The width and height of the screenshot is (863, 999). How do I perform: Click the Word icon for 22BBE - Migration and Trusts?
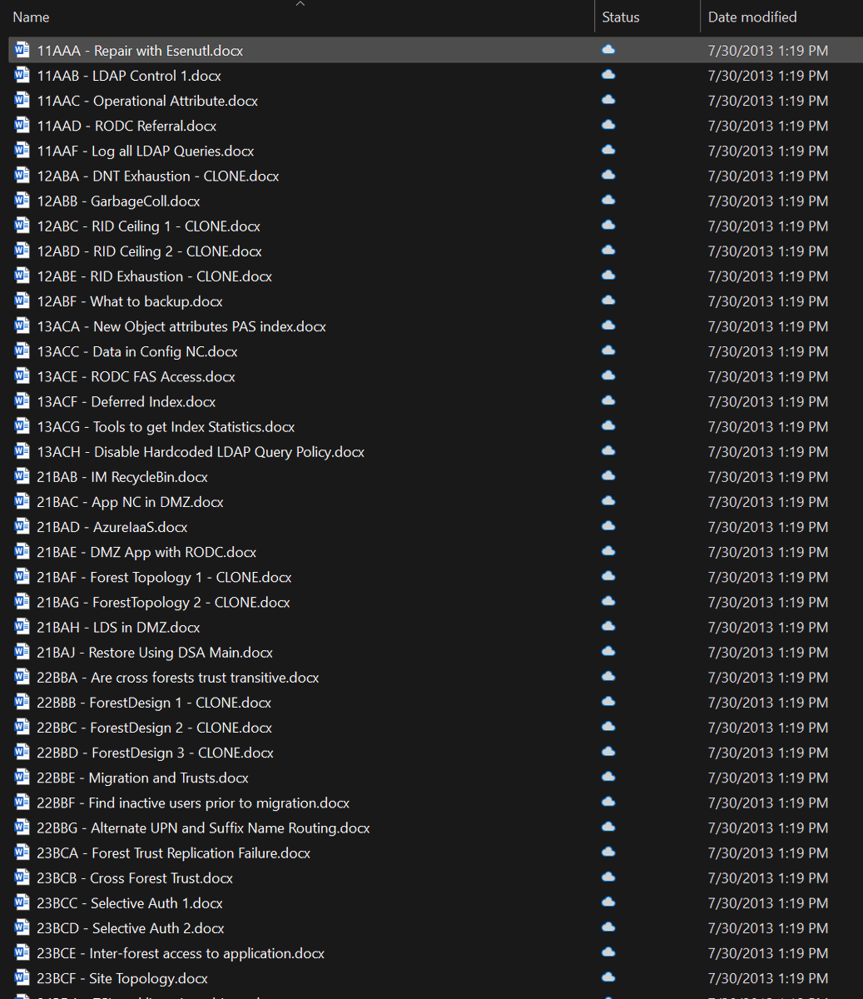tap(22, 778)
